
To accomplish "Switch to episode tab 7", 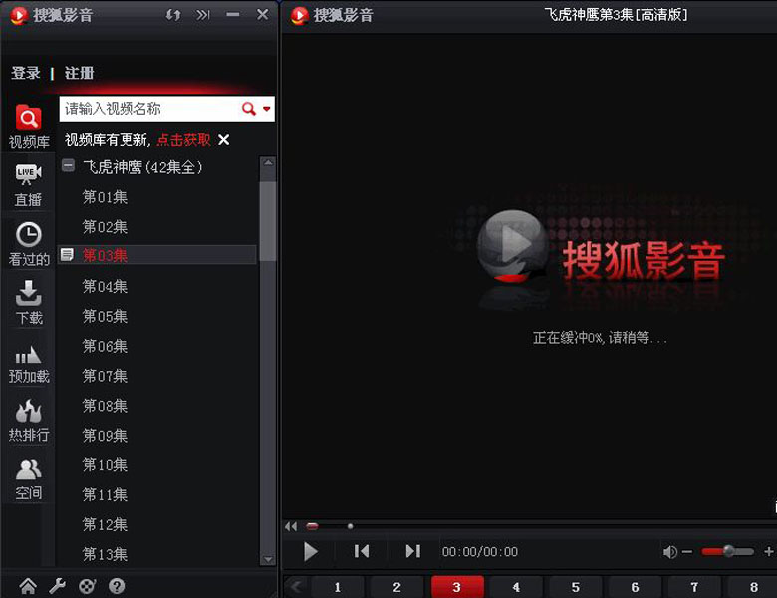I will click(694, 587).
